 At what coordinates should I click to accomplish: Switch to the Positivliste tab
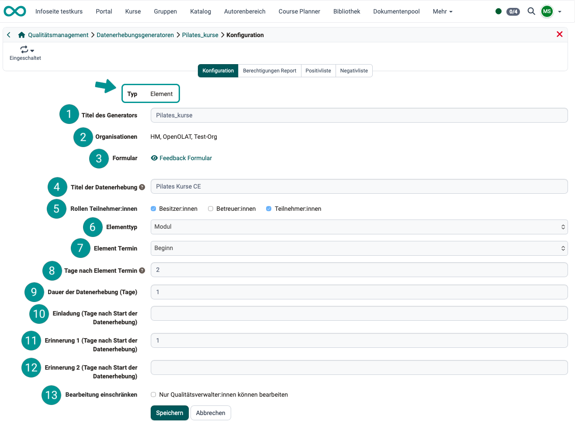click(x=318, y=70)
